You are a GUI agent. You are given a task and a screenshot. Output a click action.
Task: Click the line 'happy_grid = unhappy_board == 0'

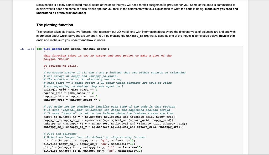click(70, 97)
